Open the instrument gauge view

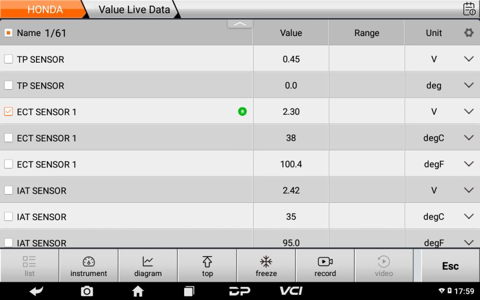click(x=89, y=266)
